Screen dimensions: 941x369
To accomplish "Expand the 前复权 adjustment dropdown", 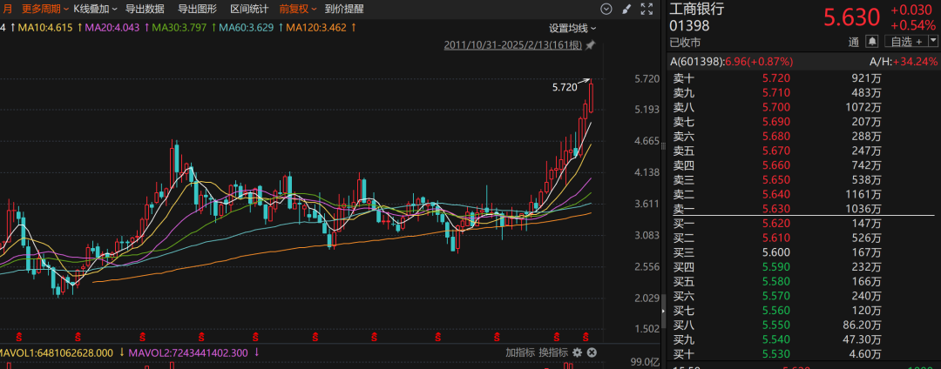I will pos(296,9).
